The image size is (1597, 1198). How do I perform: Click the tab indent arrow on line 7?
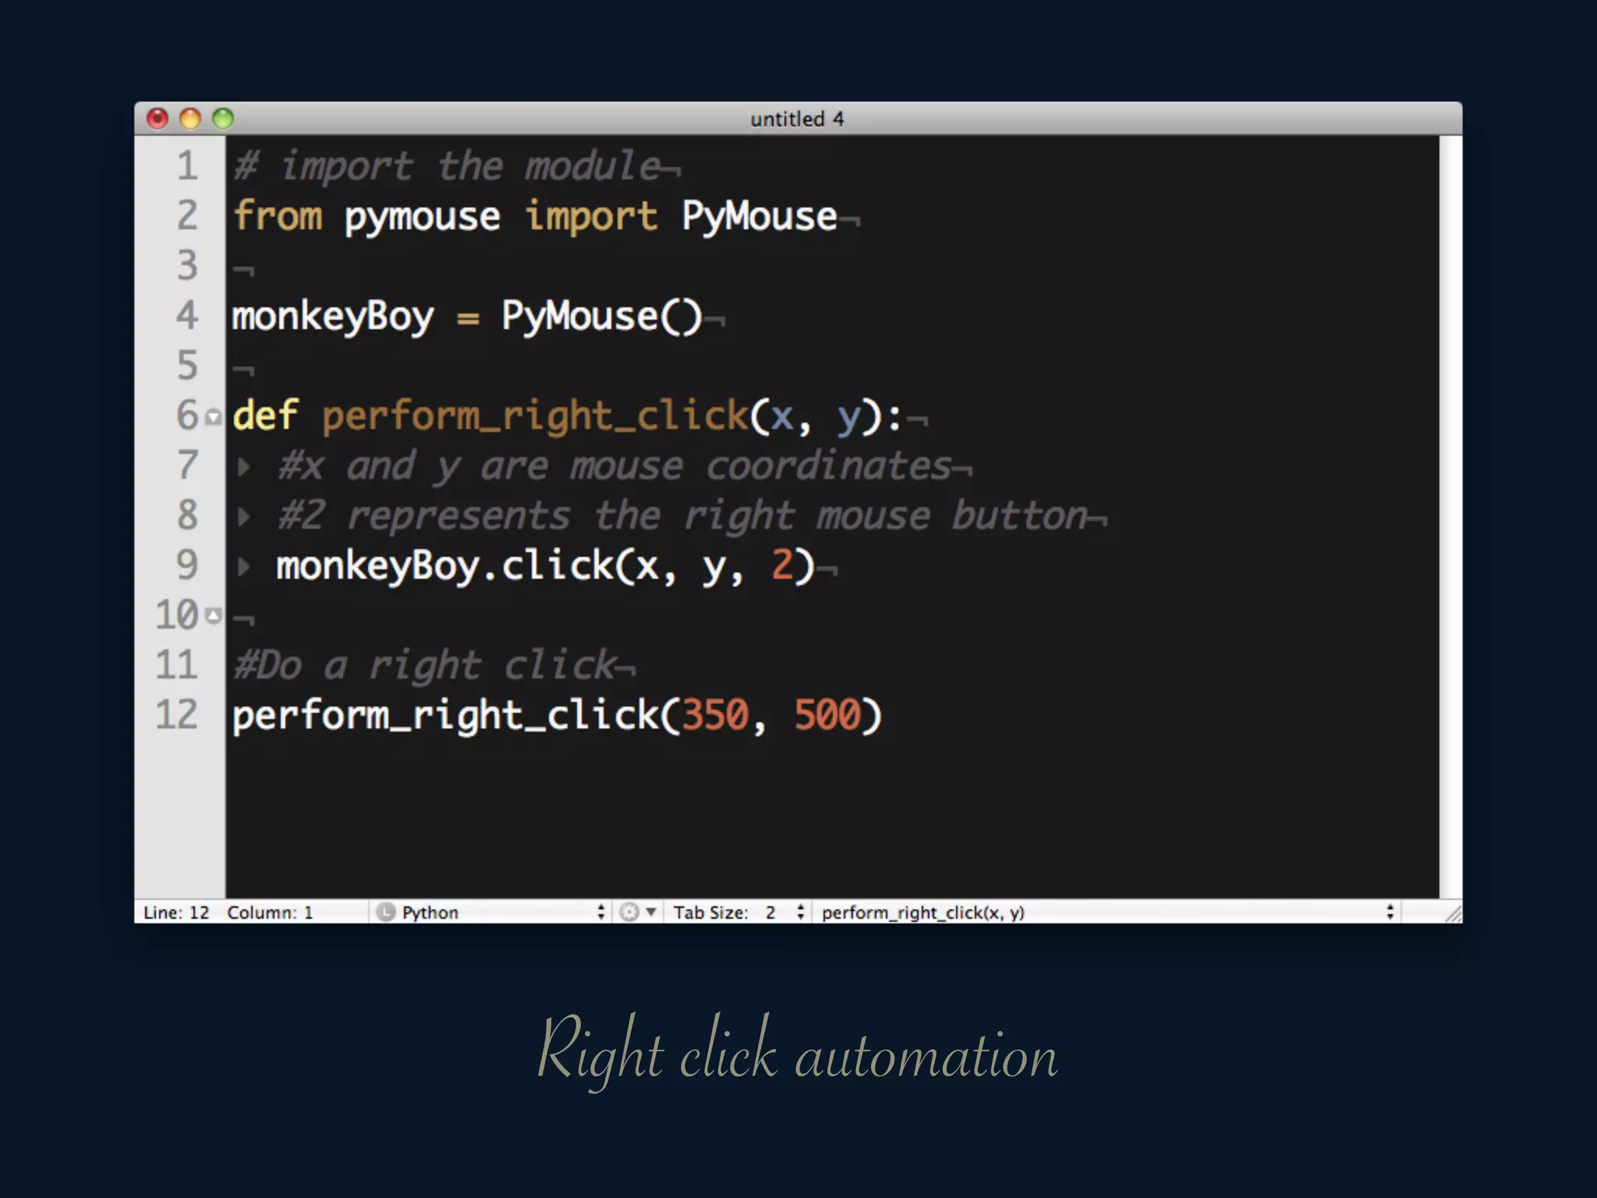(244, 467)
